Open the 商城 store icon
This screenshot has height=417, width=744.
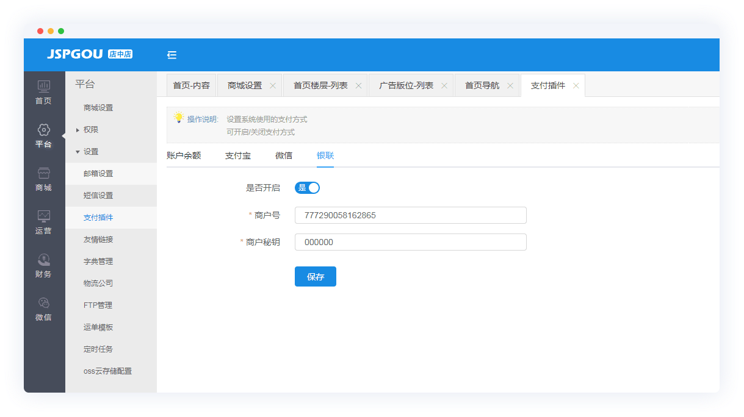pyautogui.click(x=44, y=173)
